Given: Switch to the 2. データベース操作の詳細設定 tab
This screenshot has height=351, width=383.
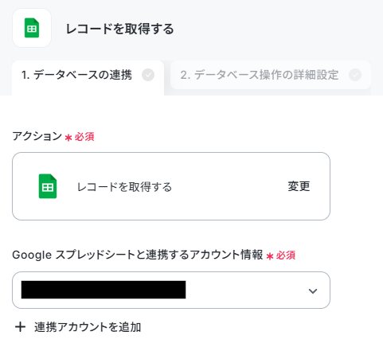Looking at the screenshot, I should [271, 75].
